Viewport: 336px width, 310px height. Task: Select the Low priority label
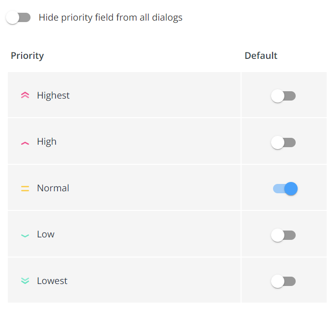coord(46,234)
